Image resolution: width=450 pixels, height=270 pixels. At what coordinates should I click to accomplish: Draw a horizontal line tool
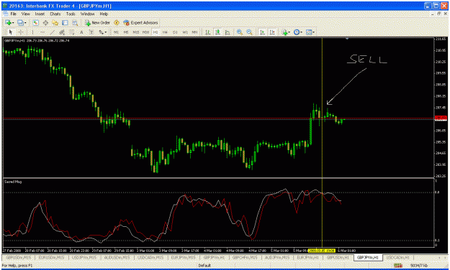coord(42,32)
